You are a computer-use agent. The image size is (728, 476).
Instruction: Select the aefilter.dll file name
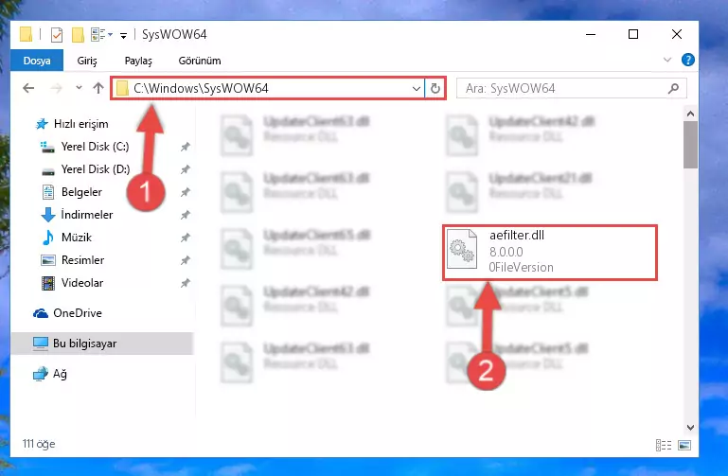pos(517,236)
